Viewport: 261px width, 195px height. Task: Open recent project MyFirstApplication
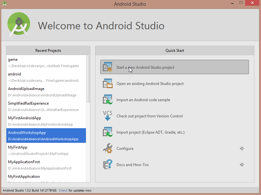point(46,178)
